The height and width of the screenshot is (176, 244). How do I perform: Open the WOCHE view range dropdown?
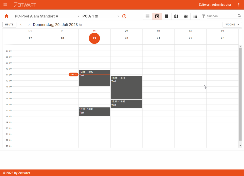coord(232,25)
